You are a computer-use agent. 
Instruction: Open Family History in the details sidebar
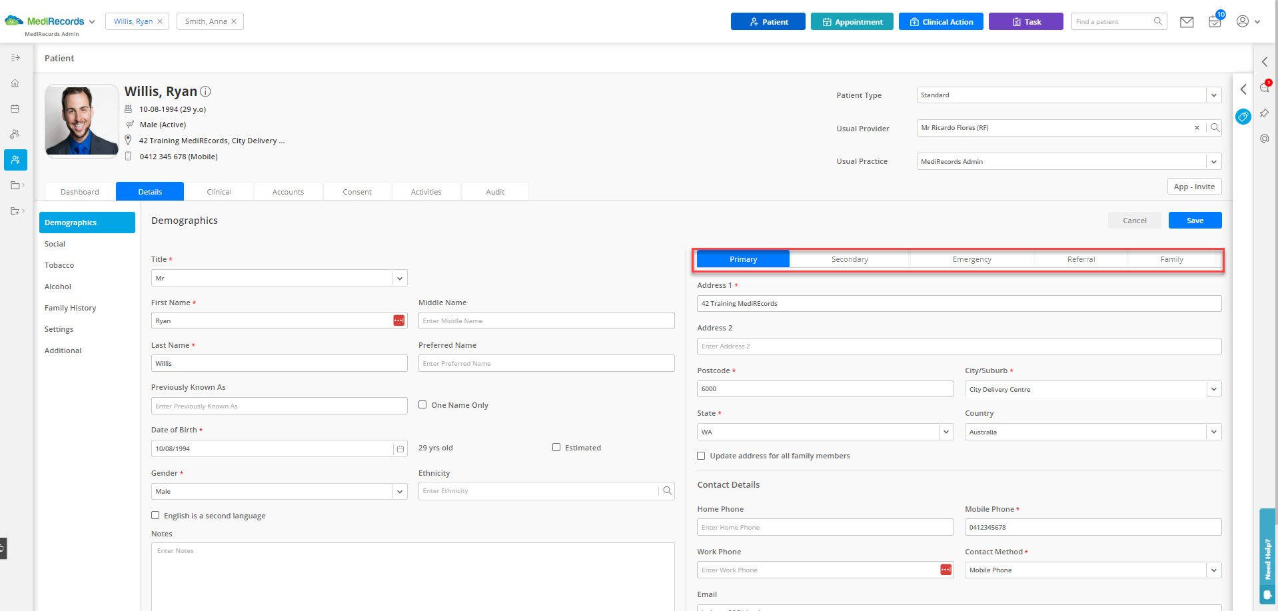coord(70,308)
